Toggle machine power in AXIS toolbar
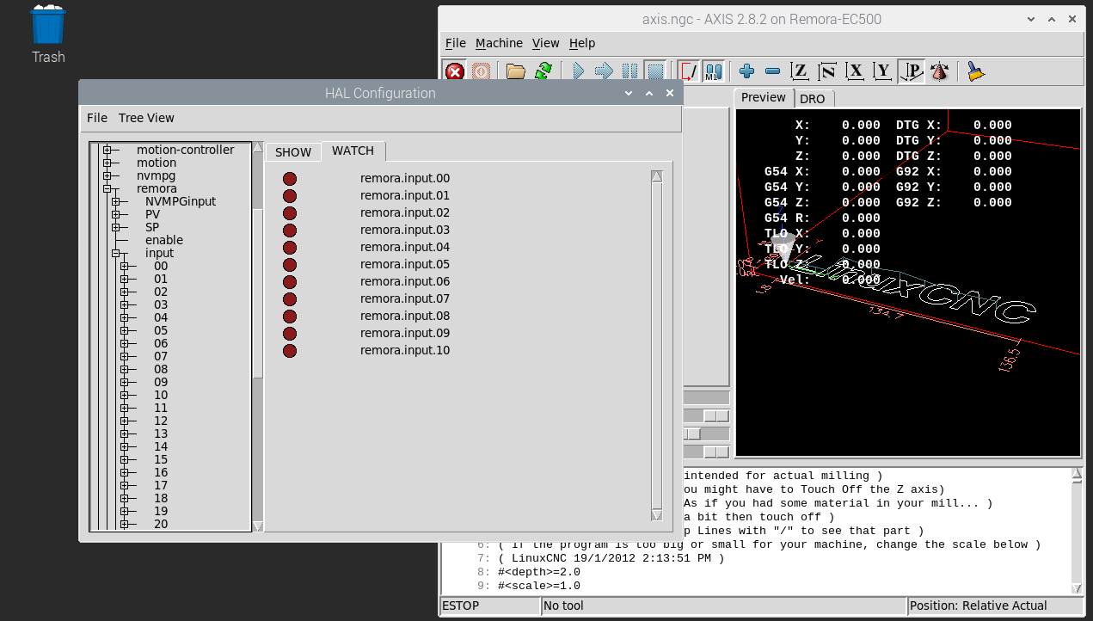Screen dimensions: 1093x621 [x=481, y=71]
